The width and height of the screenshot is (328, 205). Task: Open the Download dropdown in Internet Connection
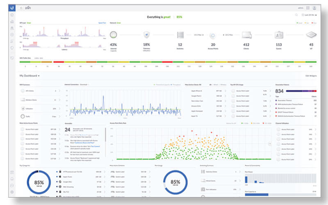click(85, 84)
